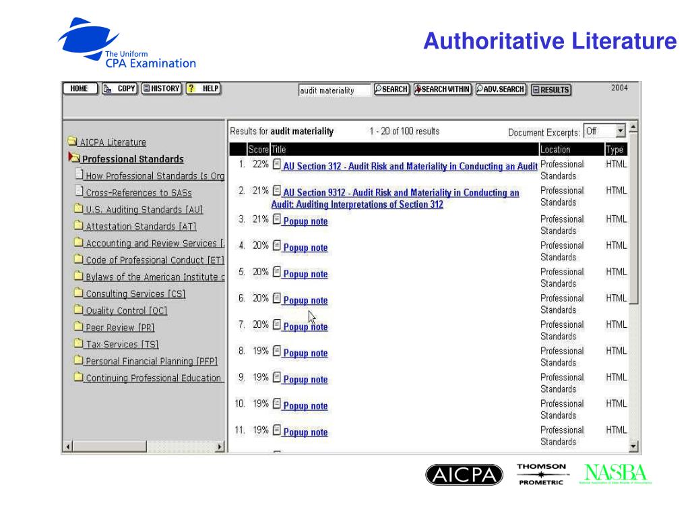The height and width of the screenshot is (518, 690).
Task: Click the RESULTS button
Action: coord(551,90)
